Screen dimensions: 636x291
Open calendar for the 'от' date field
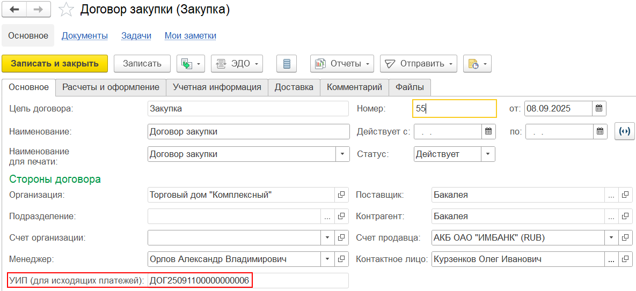point(600,109)
